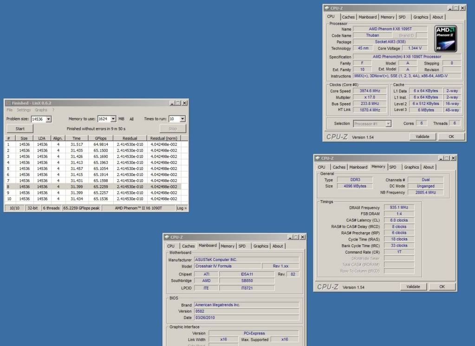Click the 65.2259 GFlops peak status entry
Screen dimensions: 475x346
click(82, 208)
